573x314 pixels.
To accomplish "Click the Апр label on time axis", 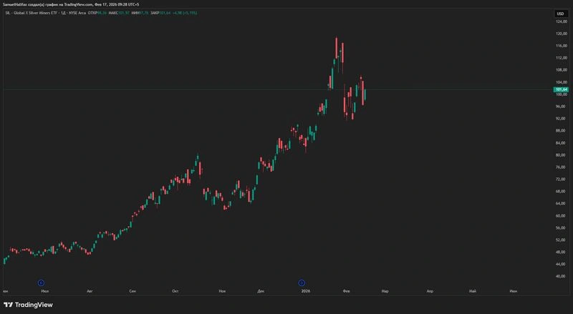I will coord(430,291).
